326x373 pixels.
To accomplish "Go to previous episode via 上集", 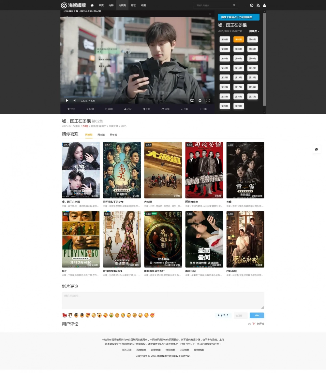I will pos(184,109).
